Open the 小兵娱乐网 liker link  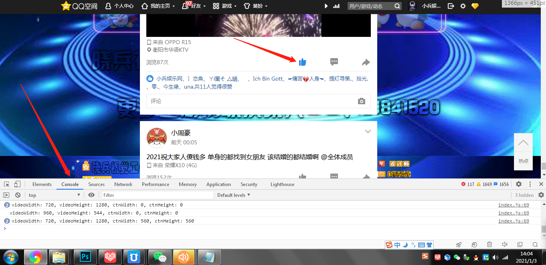point(170,79)
